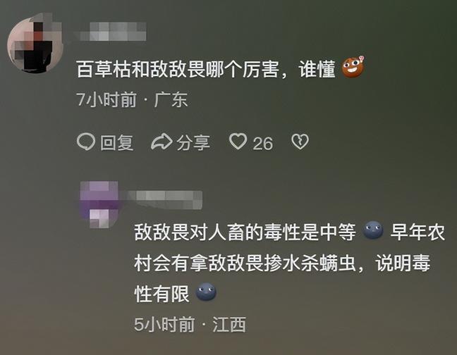
Task: Click the 分享 share label
Action: [x=193, y=143]
